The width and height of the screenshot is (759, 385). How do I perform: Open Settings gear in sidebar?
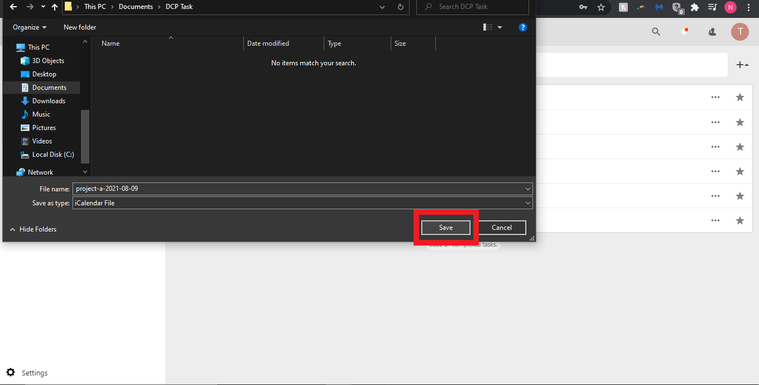[11, 373]
